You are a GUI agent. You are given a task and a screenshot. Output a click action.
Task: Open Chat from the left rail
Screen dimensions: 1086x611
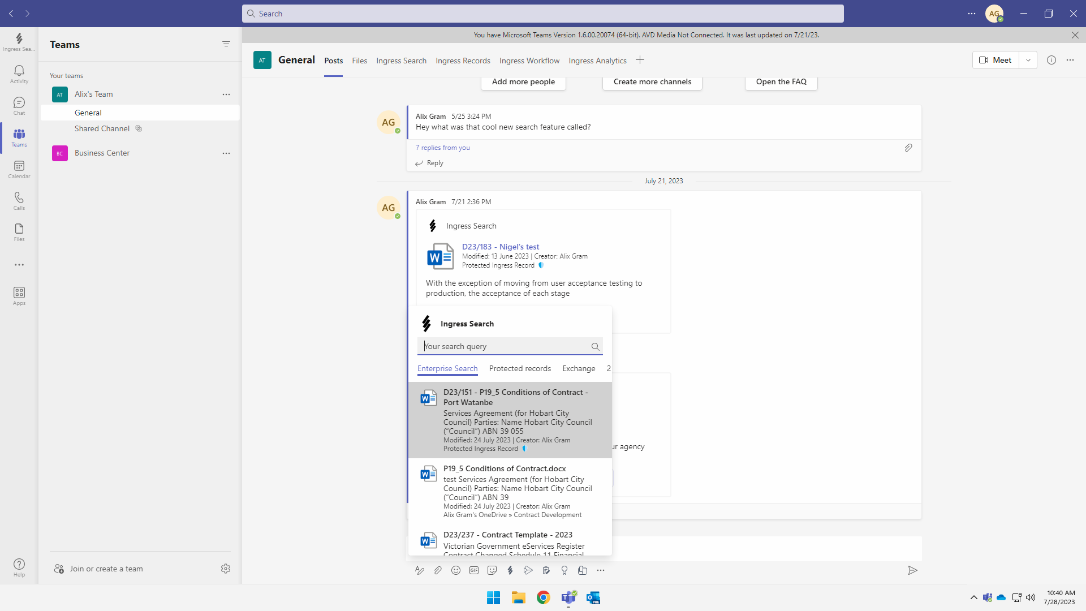tap(19, 106)
